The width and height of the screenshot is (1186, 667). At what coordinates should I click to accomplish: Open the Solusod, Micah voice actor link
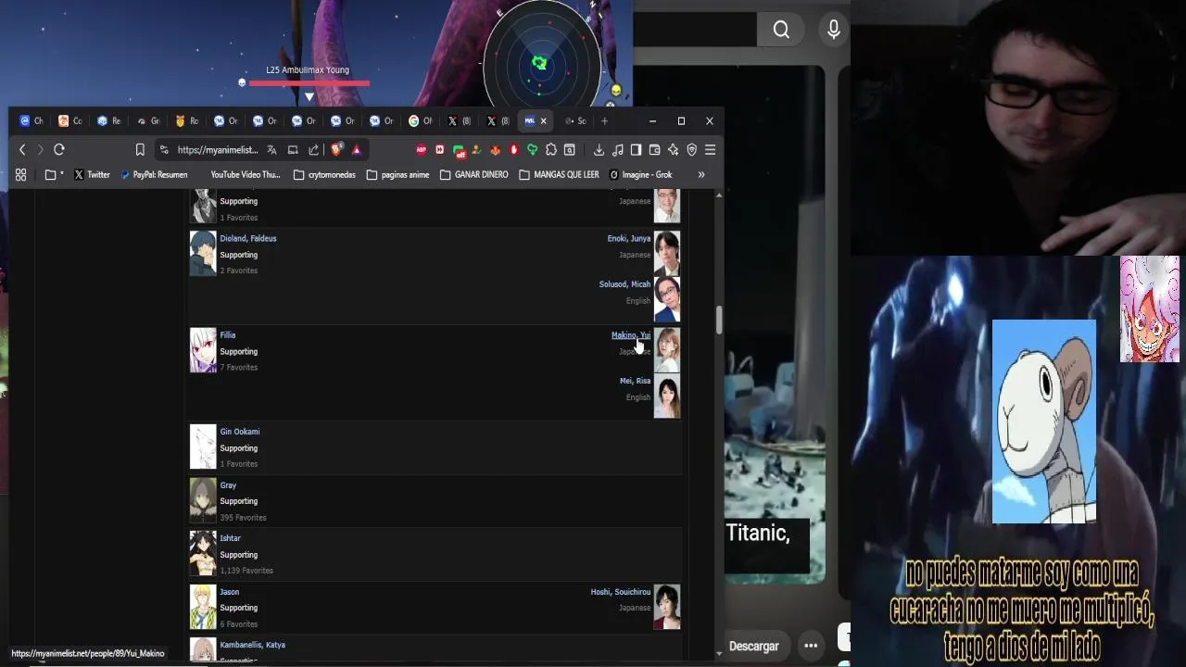[x=625, y=284]
